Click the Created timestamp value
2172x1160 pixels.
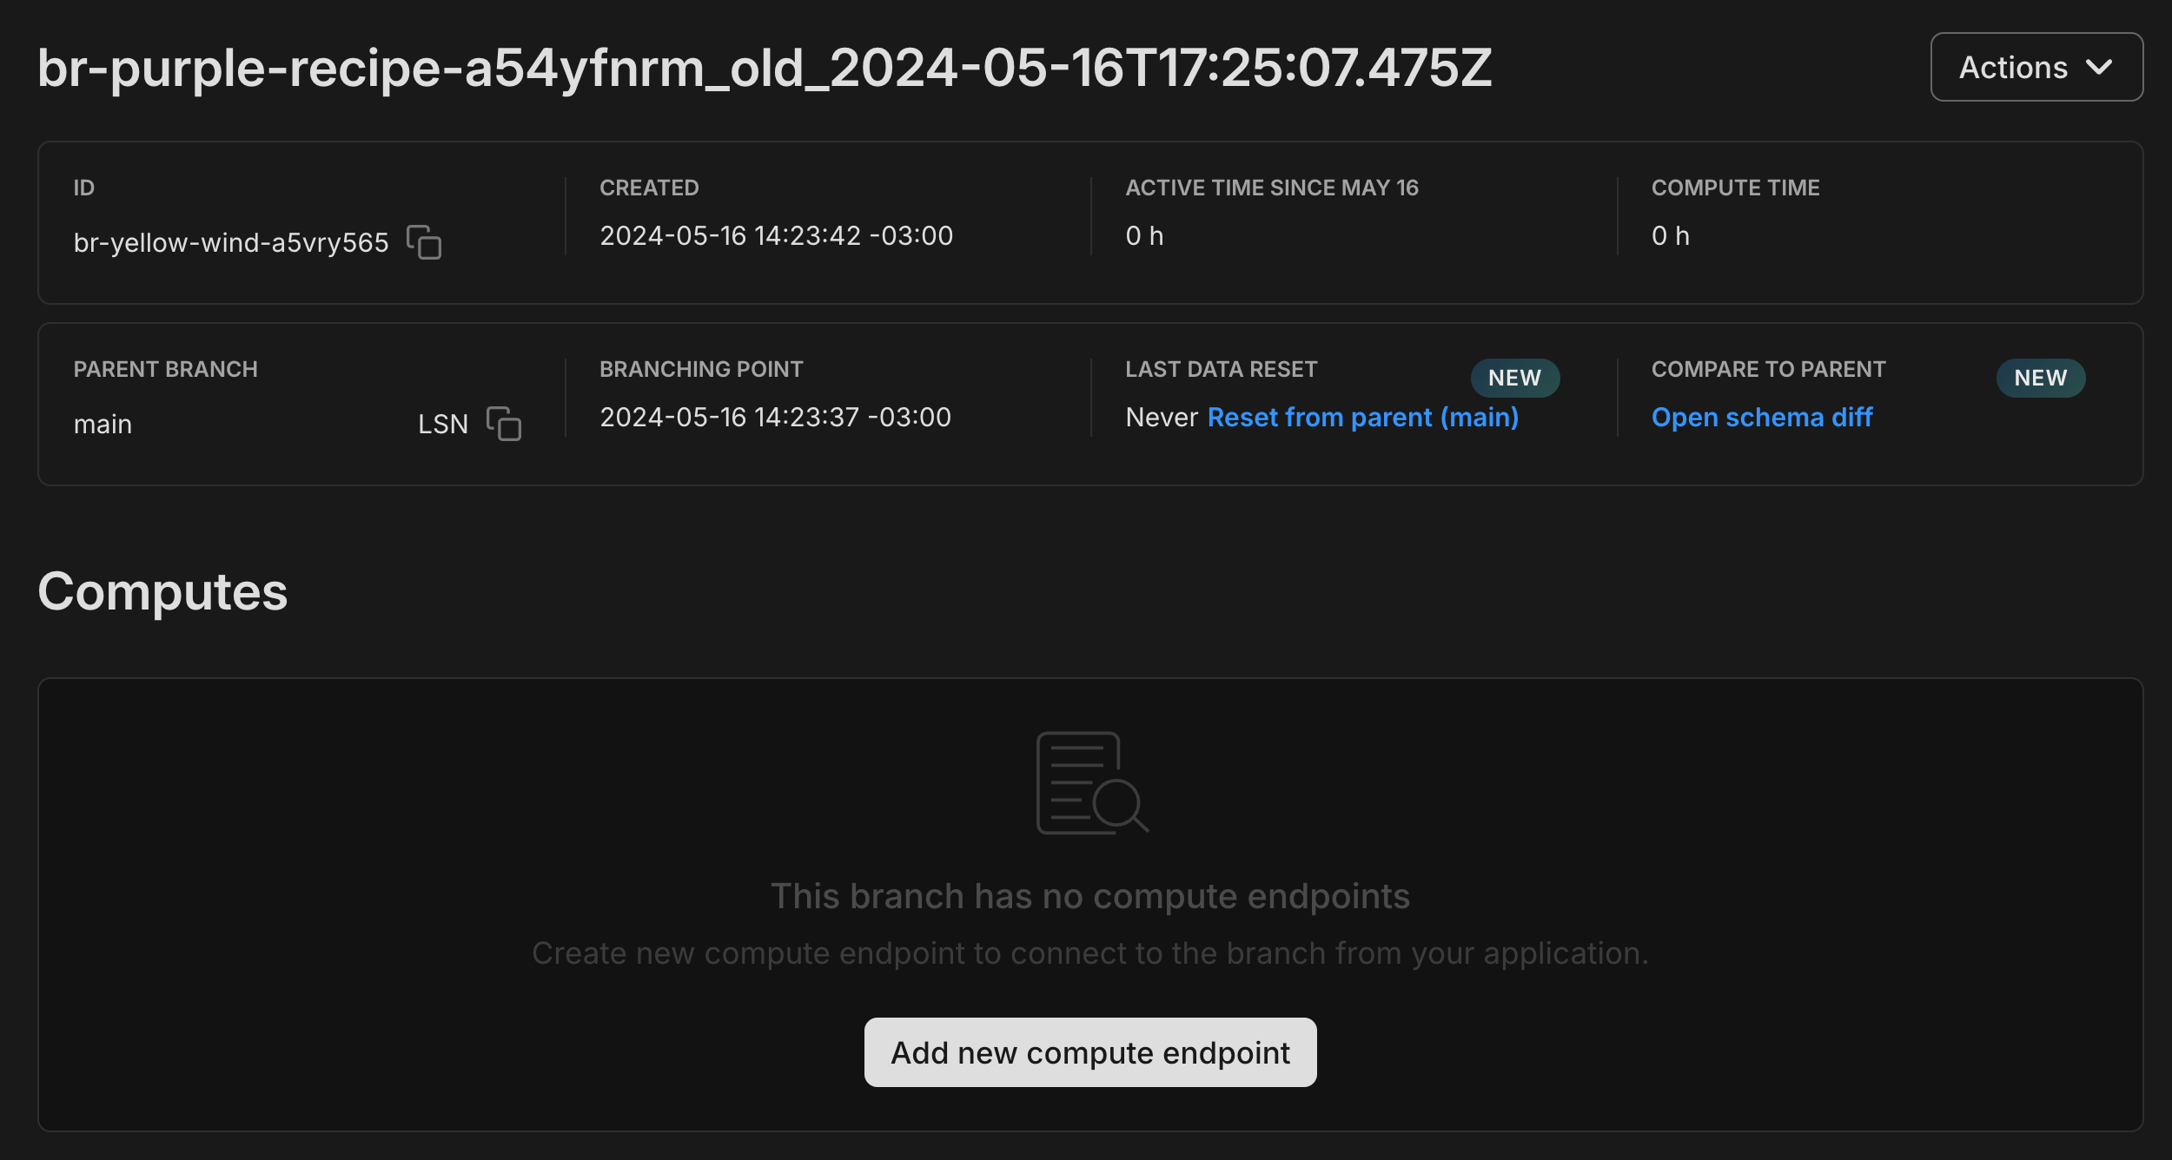776,236
